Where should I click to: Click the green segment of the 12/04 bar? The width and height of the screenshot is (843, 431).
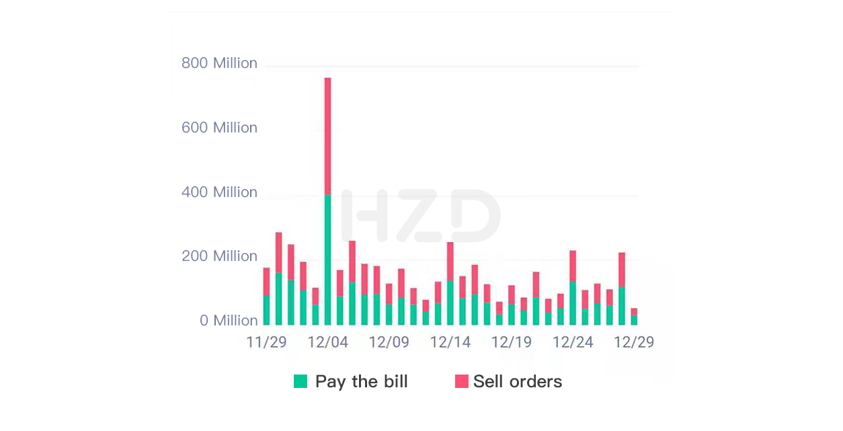tap(327, 260)
